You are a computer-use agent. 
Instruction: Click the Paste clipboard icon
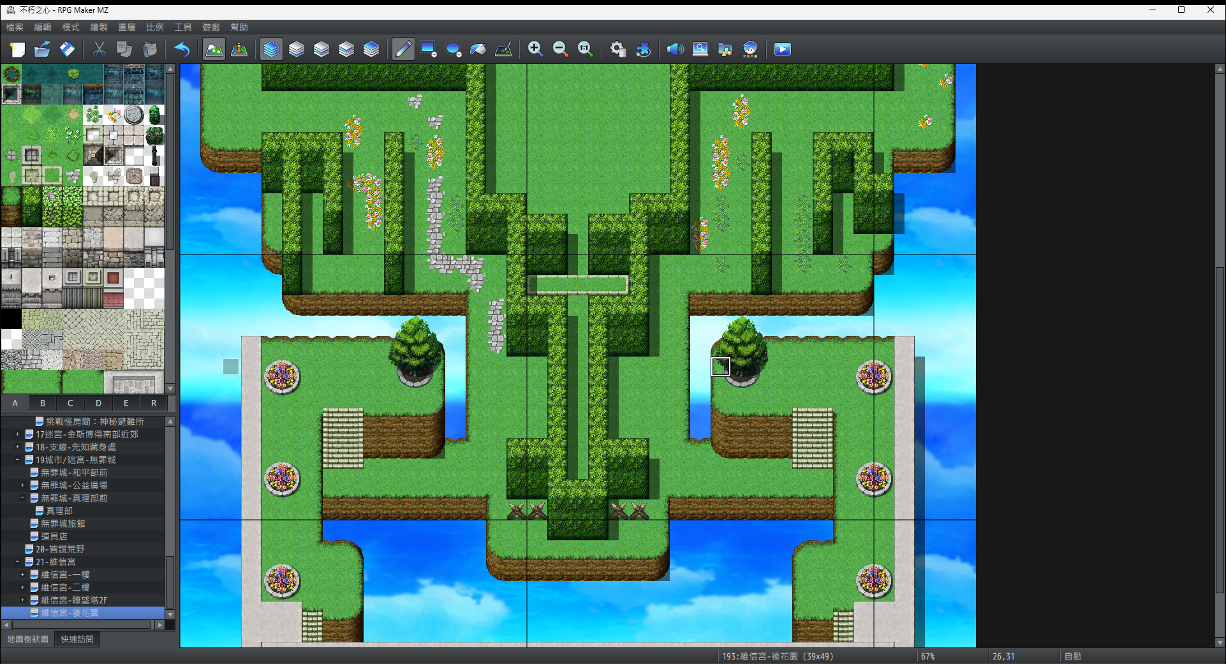point(149,49)
